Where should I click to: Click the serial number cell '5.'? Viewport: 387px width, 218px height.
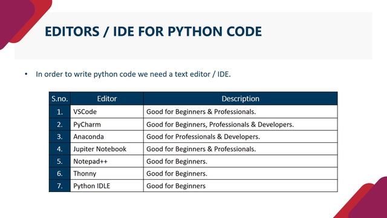click(60, 162)
